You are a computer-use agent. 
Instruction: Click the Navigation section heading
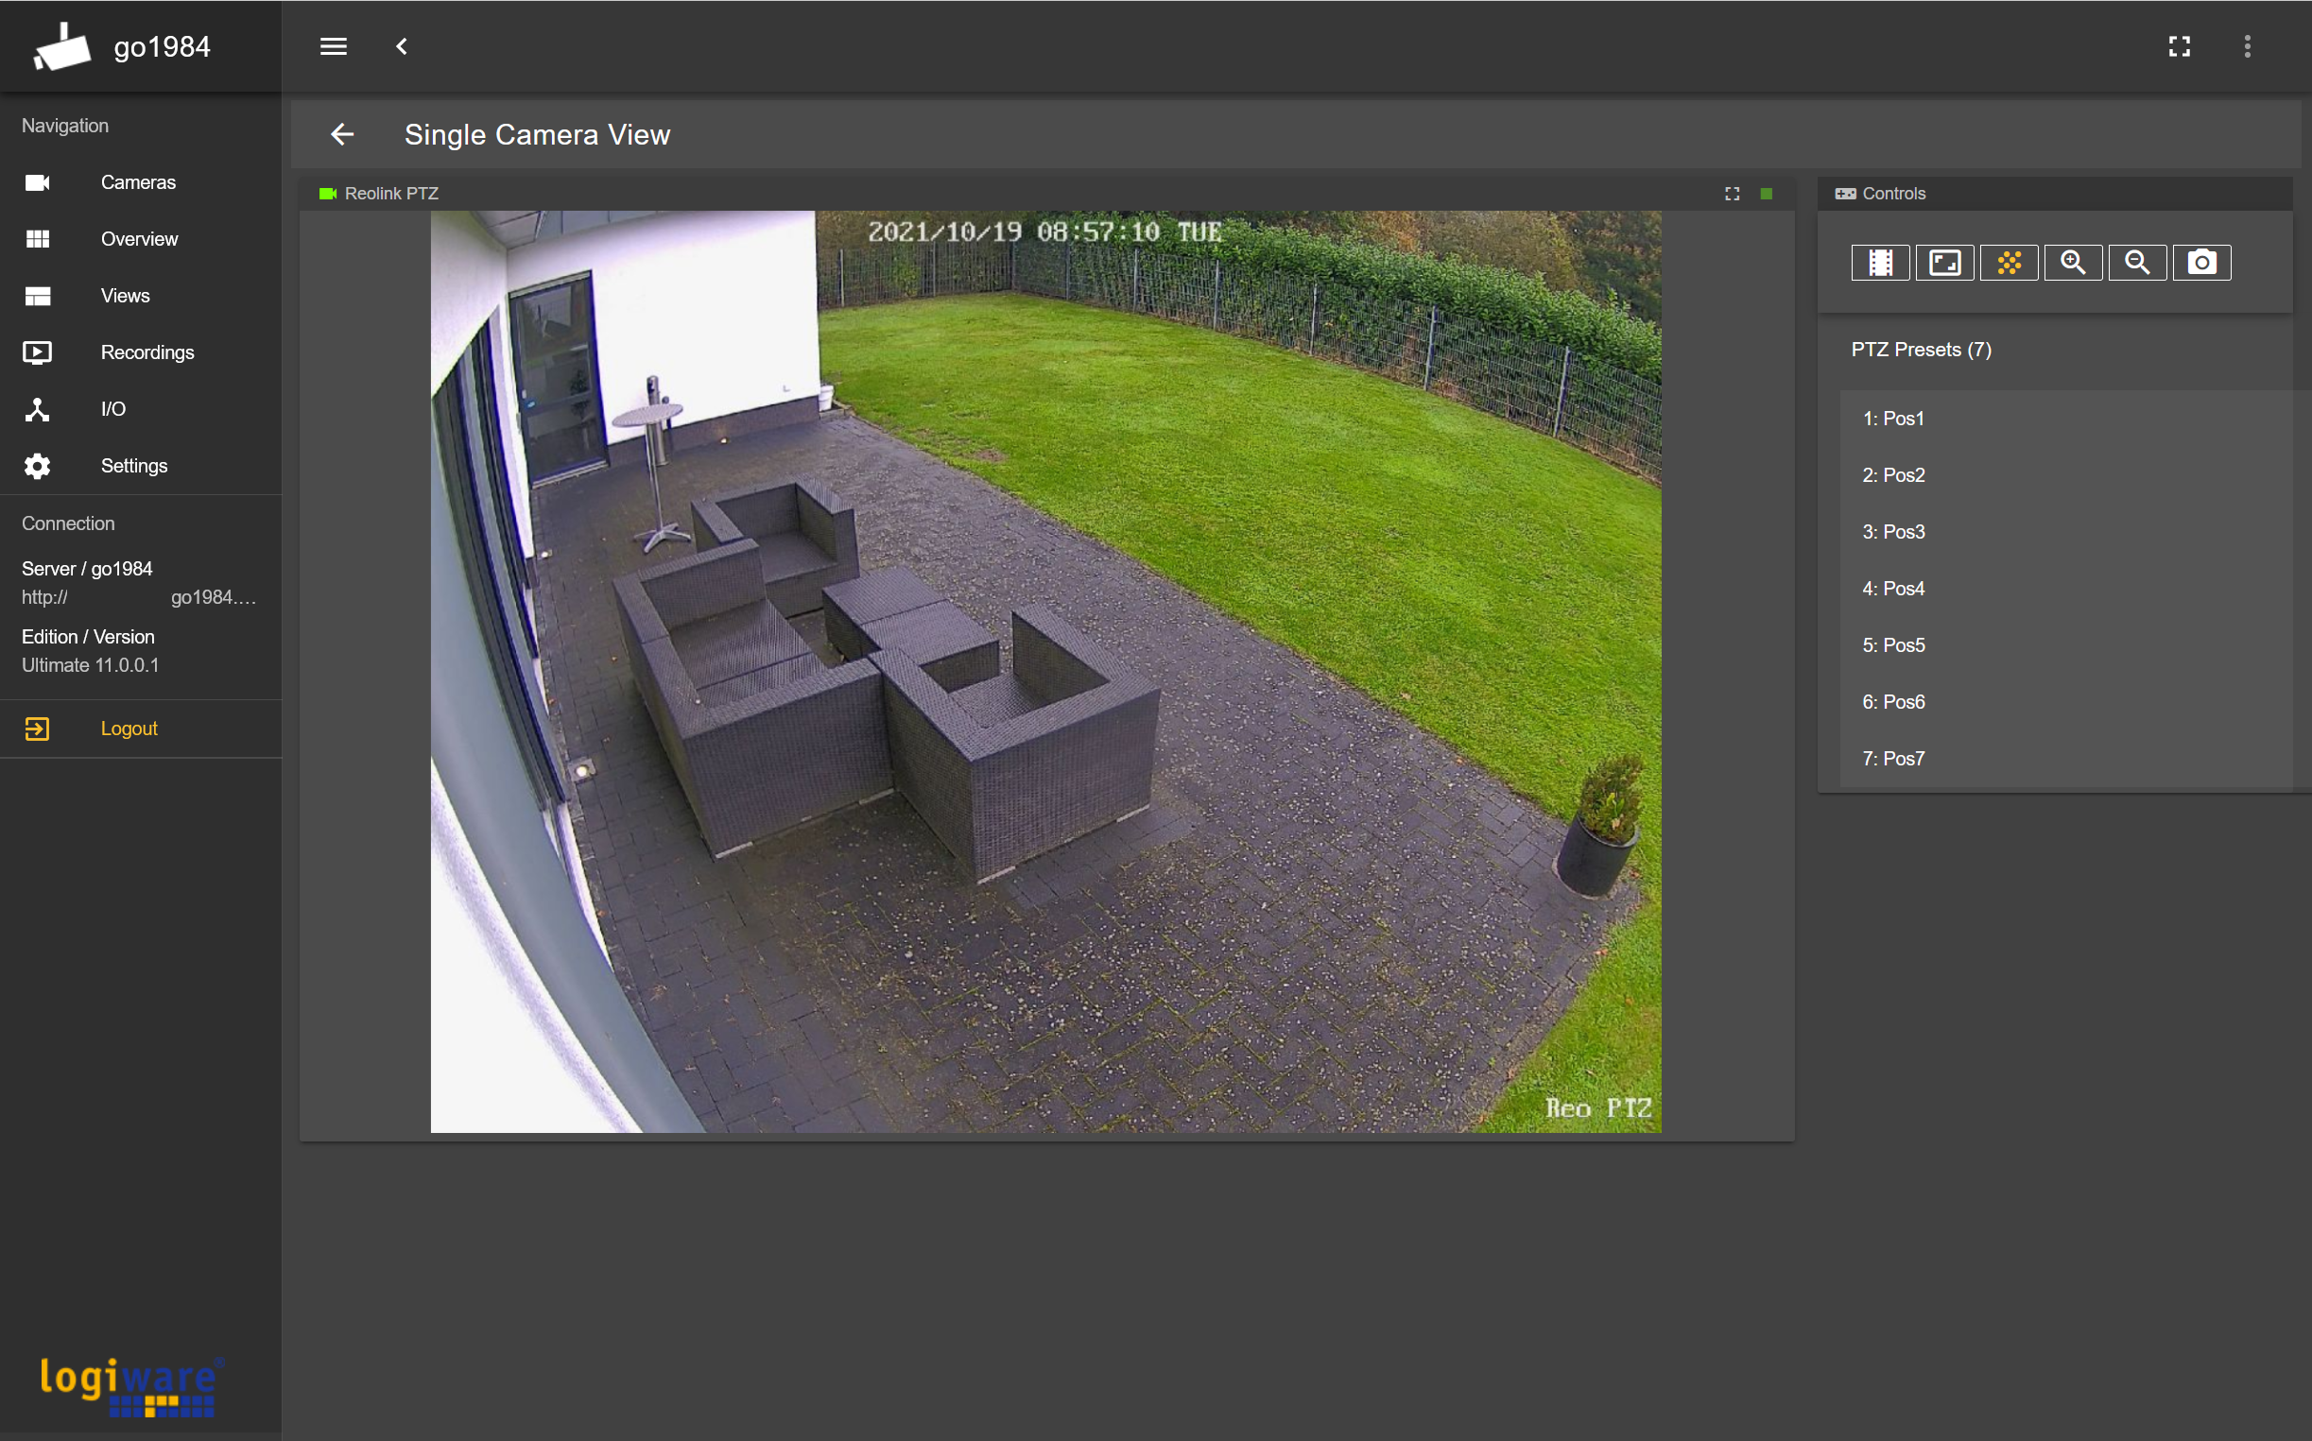click(x=65, y=126)
